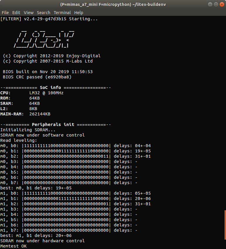
Task: Click the 'CPU: LM32 @ 100MHz' line
Action: coord(32,93)
